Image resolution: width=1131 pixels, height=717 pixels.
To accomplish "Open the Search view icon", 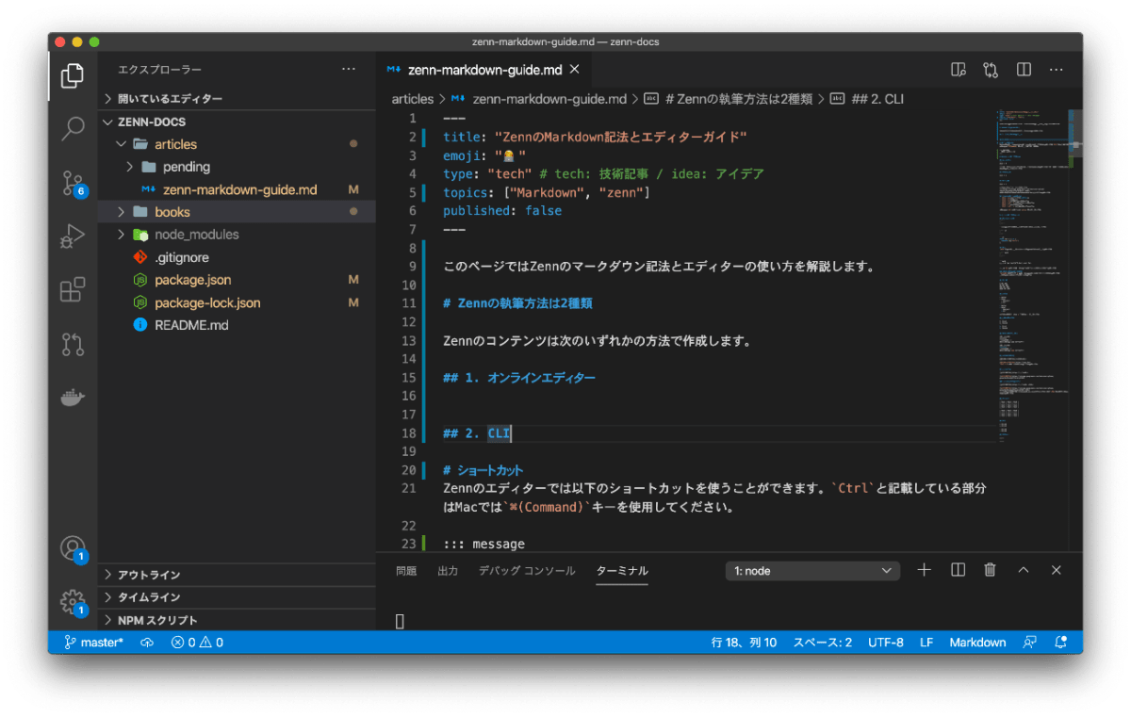I will (x=73, y=129).
